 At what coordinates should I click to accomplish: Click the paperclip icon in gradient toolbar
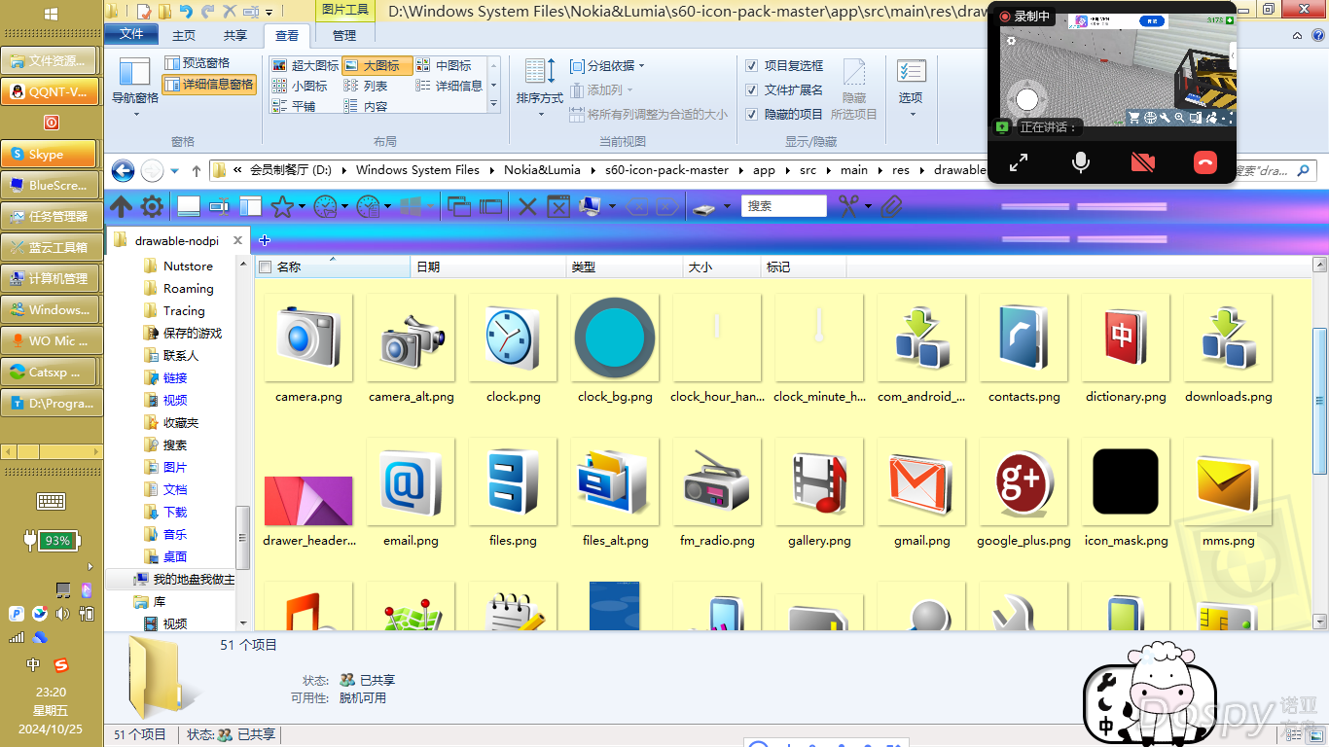coord(891,206)
